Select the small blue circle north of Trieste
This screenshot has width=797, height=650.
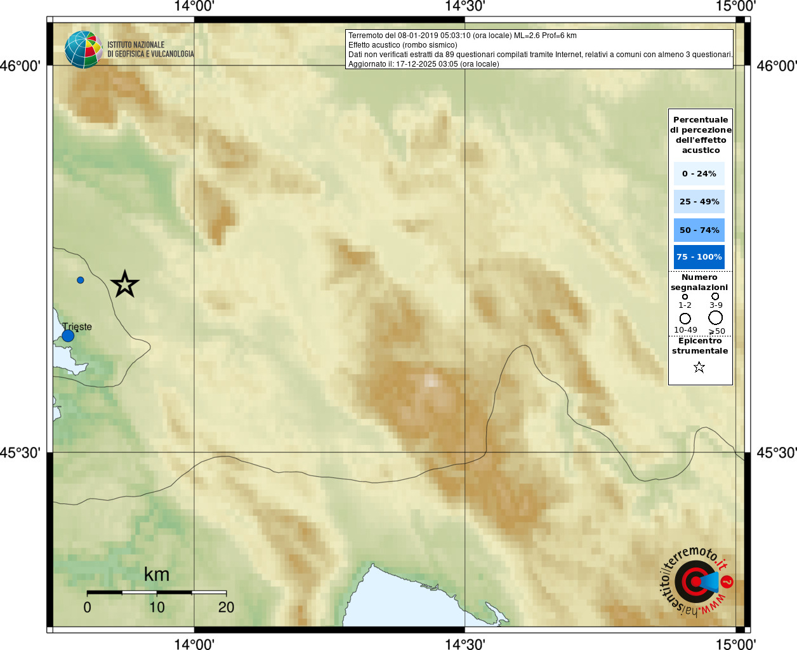point(81,280)
